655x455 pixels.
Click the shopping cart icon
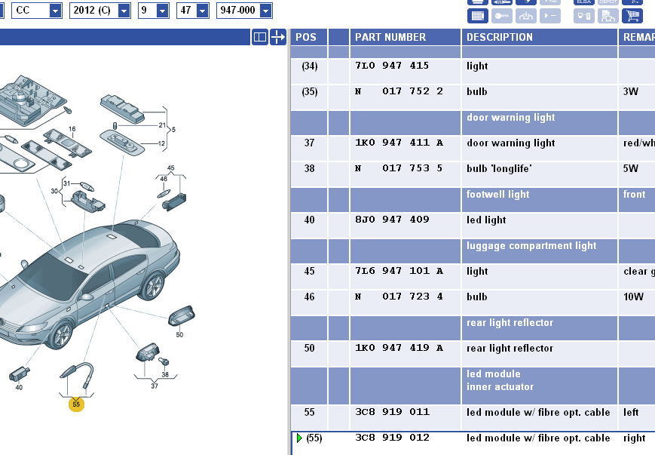632,16
